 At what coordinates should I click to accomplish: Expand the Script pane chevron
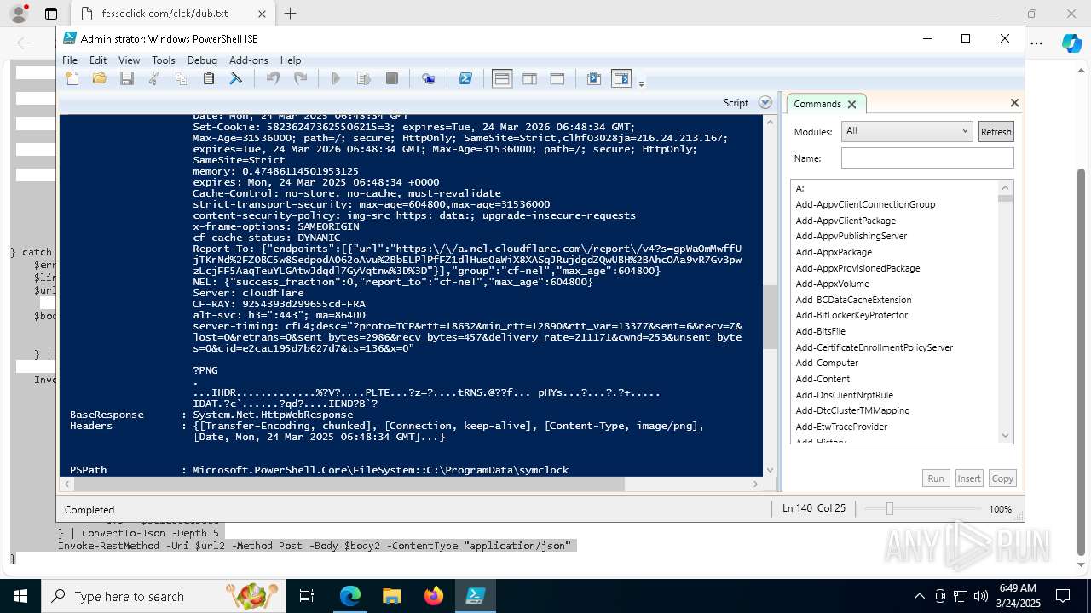[x=765, y=102]
